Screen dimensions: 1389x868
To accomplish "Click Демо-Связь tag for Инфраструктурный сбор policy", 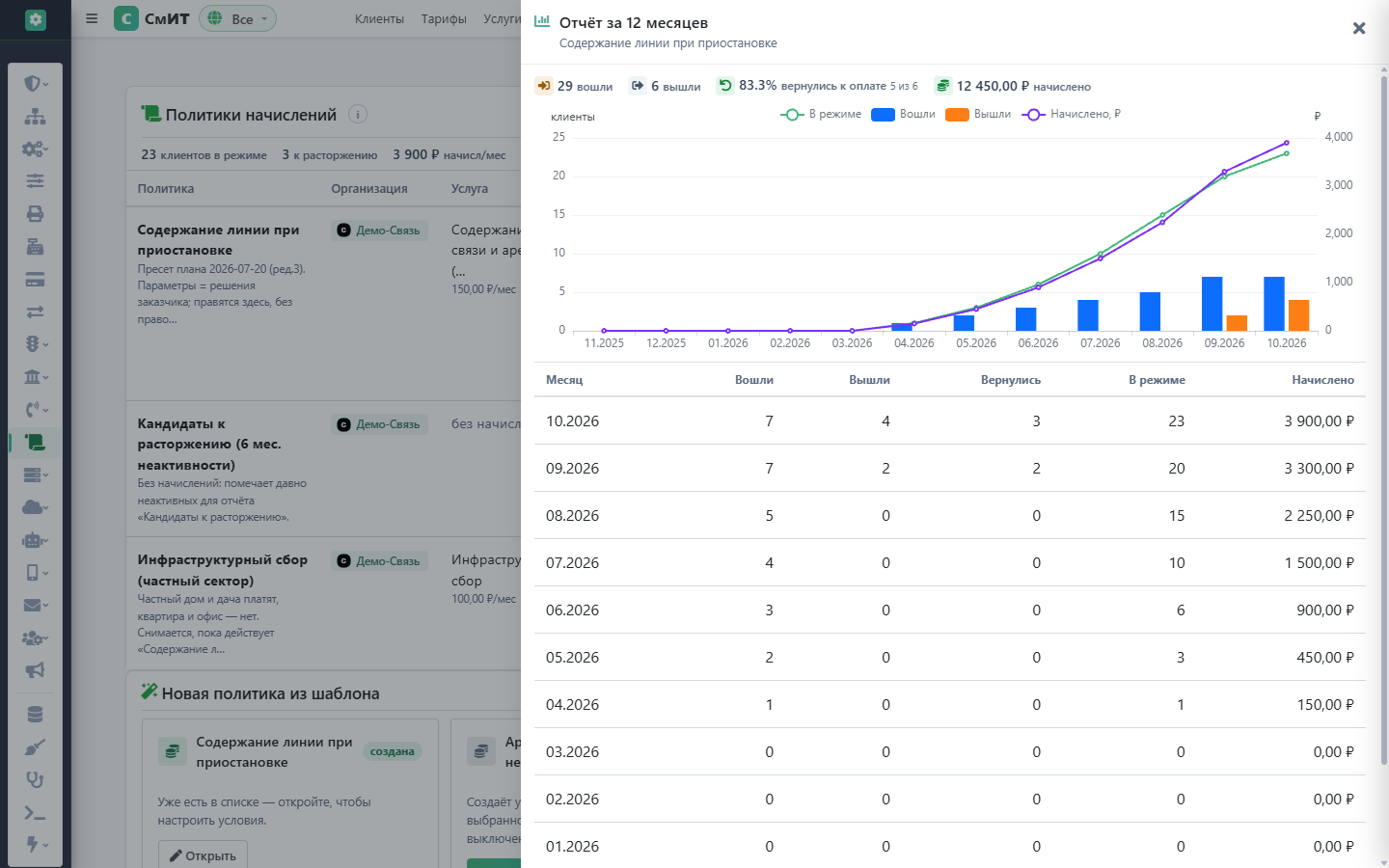I will (380, 561).
